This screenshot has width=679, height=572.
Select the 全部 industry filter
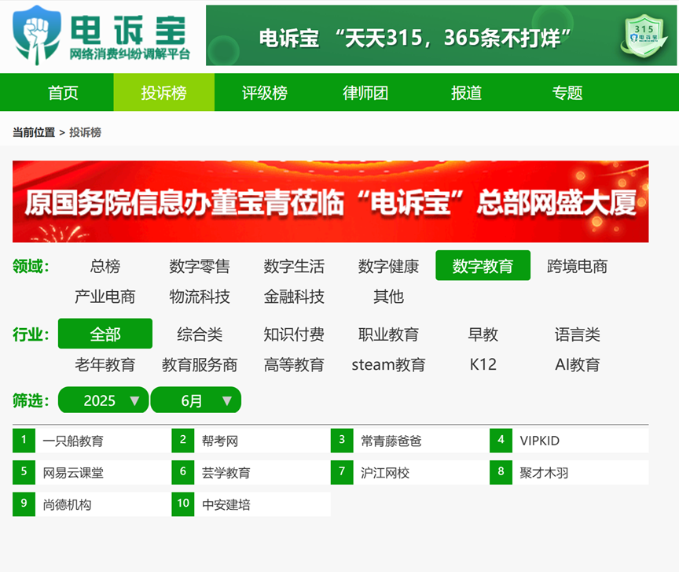(105, 334)
